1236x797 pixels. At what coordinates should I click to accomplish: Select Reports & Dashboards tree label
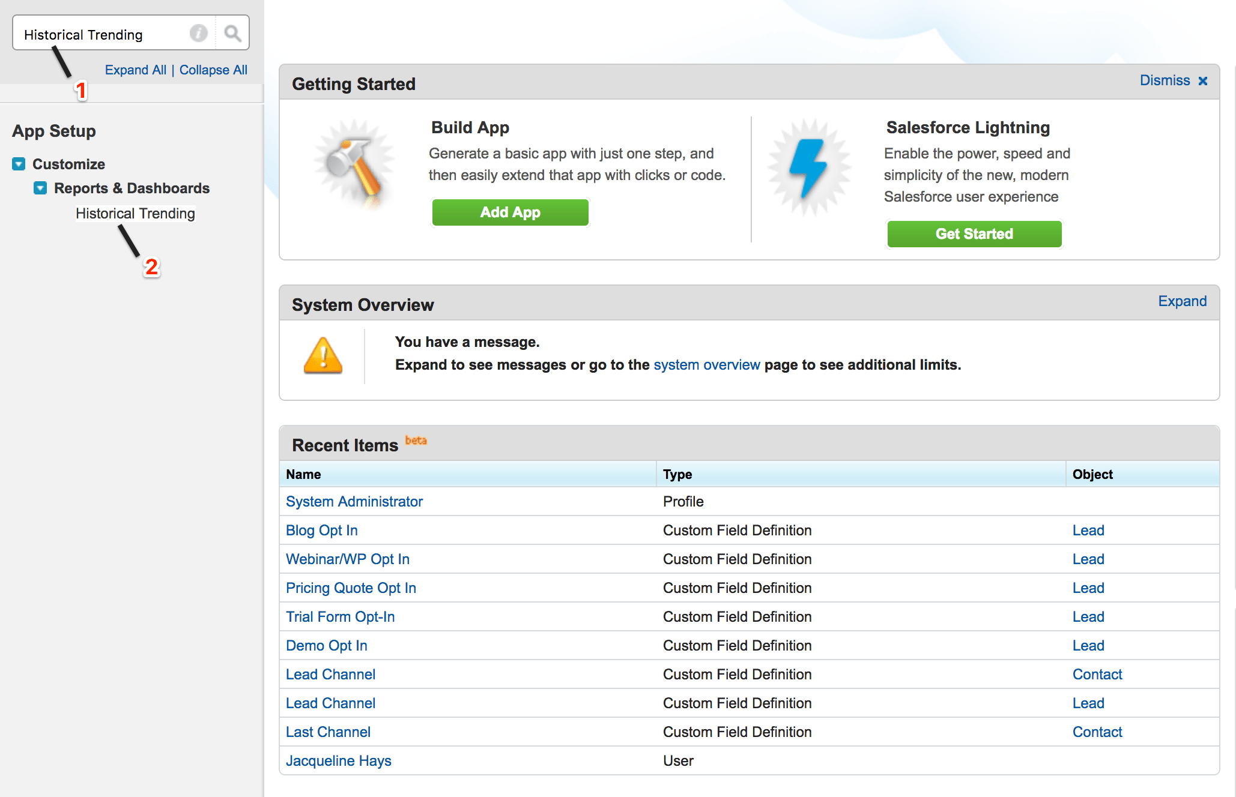click(132, 188)
